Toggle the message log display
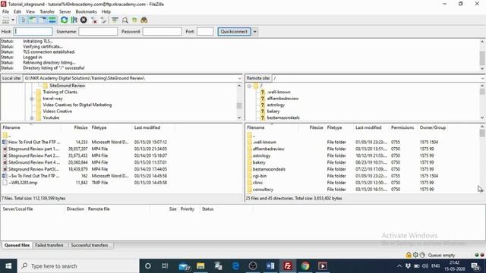486x273 pixels. click(24, 20)
